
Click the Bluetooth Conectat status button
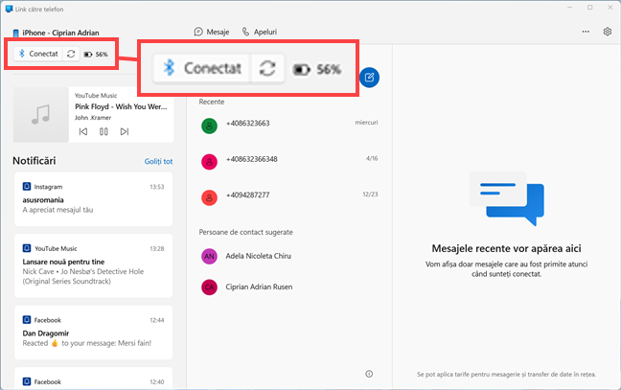coord(38,54)
